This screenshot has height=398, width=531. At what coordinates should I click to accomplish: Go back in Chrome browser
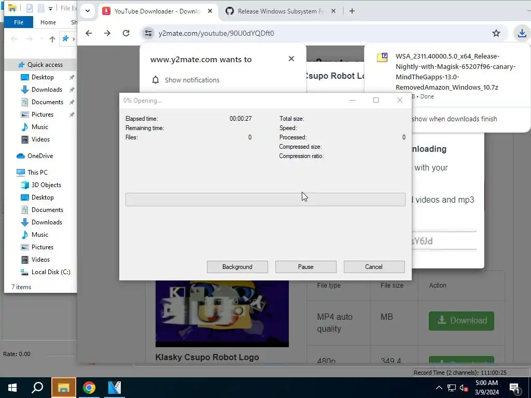(x=89, y=33)
